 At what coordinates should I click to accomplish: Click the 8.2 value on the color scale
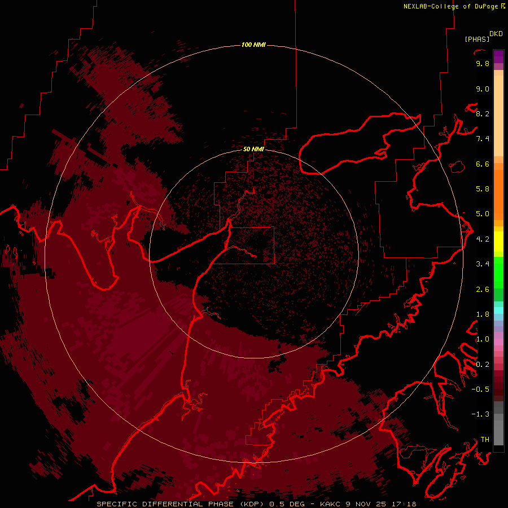[x=483, y=113]
